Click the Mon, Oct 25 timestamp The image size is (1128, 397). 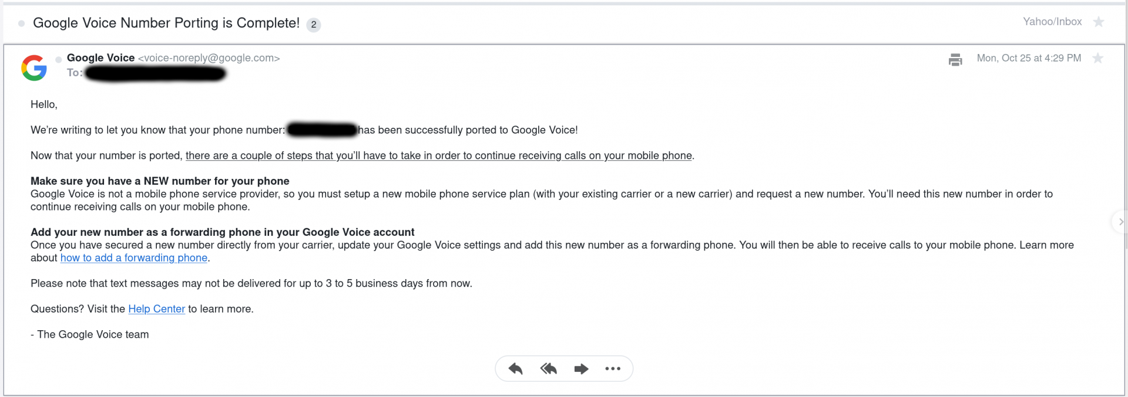[1029, 58]
